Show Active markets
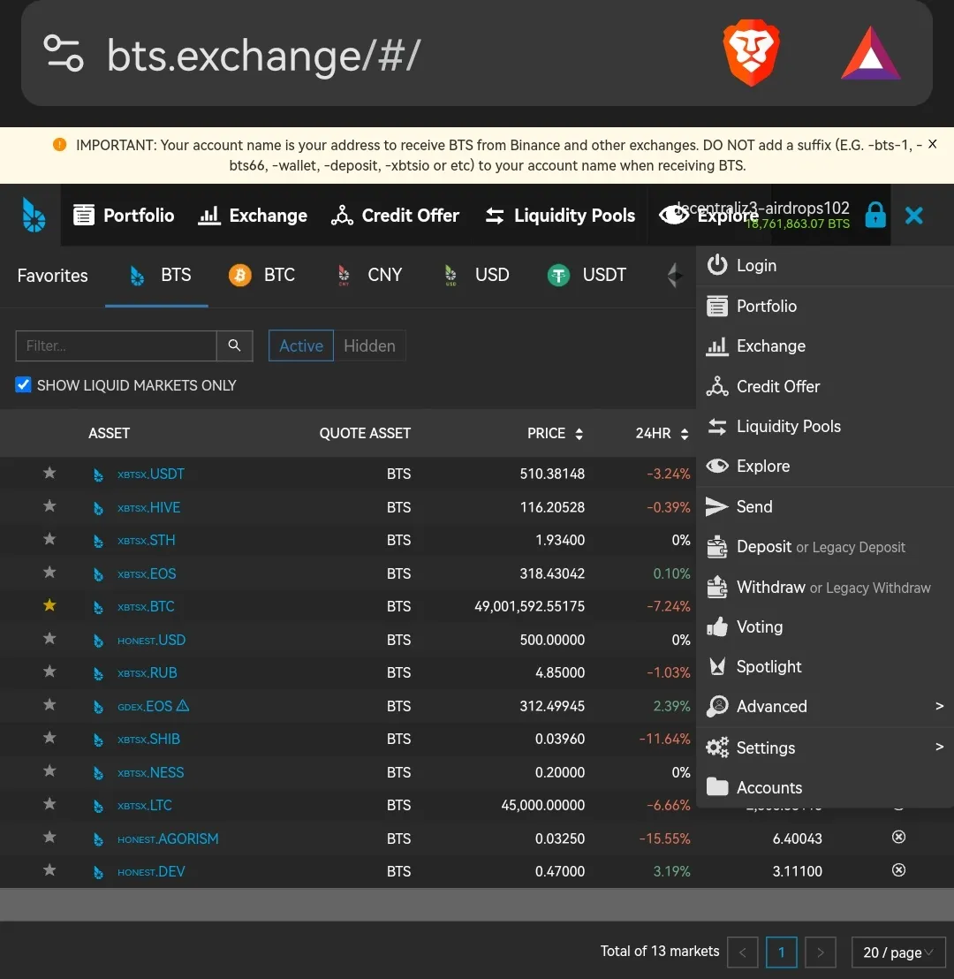Image resolution: width=954 pixels, height=979 pixels. pyautogui.click(x=301, y=345)
